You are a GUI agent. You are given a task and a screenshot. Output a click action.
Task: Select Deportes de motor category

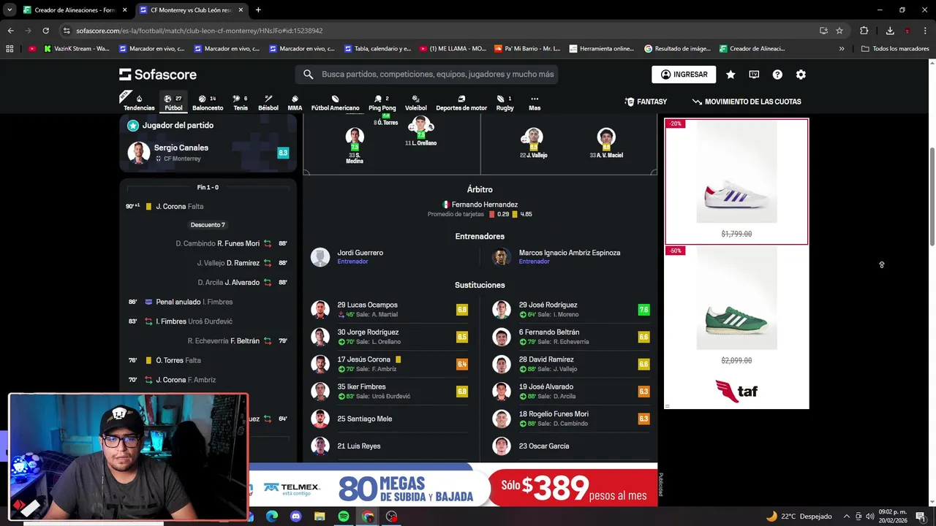461,103
